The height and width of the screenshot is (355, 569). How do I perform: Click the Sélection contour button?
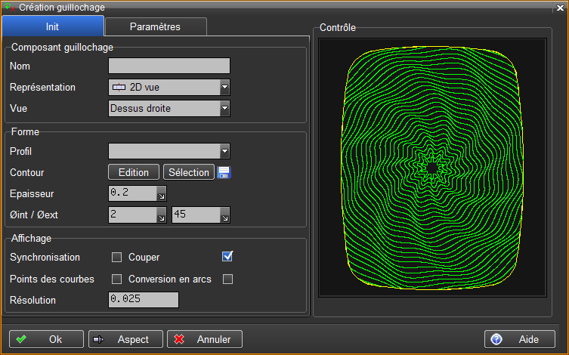click(189, 173)
